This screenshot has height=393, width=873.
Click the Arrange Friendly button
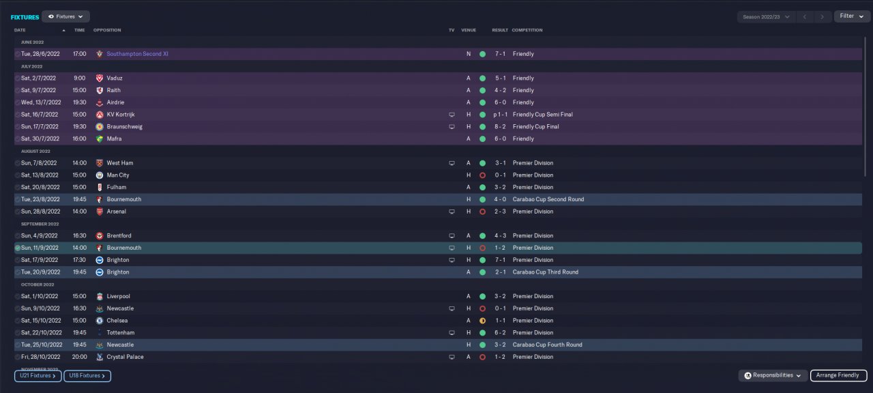pyautogui.click(x=838, y=375)
